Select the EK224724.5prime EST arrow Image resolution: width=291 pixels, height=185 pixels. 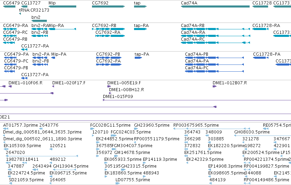point(9,176)
